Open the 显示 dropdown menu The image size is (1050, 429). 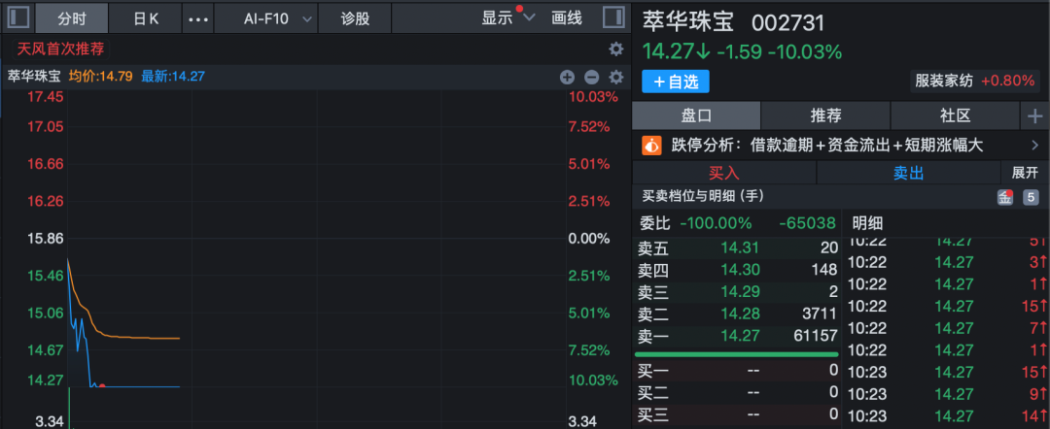(x=508, y=18)
